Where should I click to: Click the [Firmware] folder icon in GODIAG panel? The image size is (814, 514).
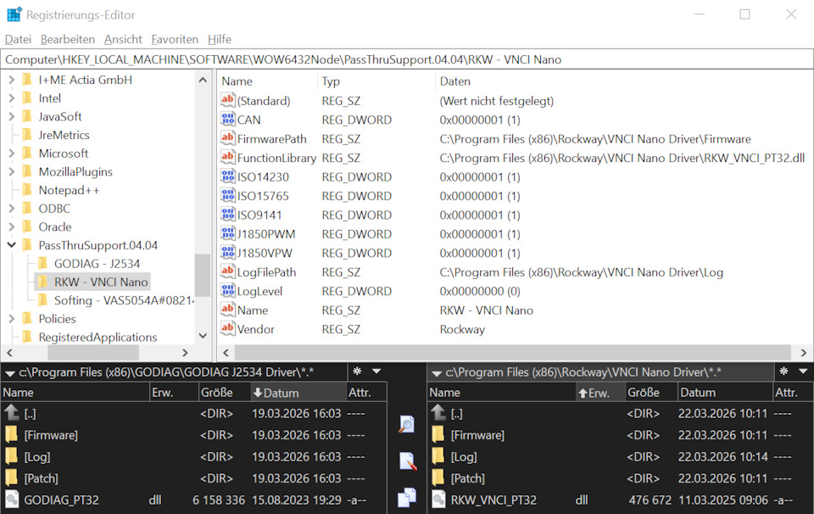point(11,434)
